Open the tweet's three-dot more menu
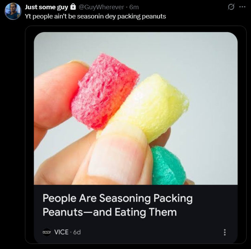Viewport: 251px width, 249px height. point(242,7)
